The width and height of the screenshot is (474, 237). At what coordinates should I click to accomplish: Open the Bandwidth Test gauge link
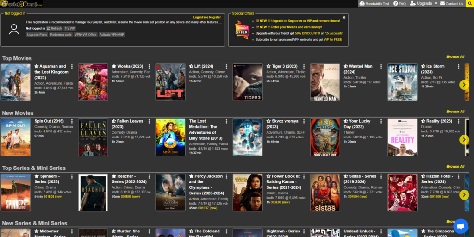coord(374,4)
